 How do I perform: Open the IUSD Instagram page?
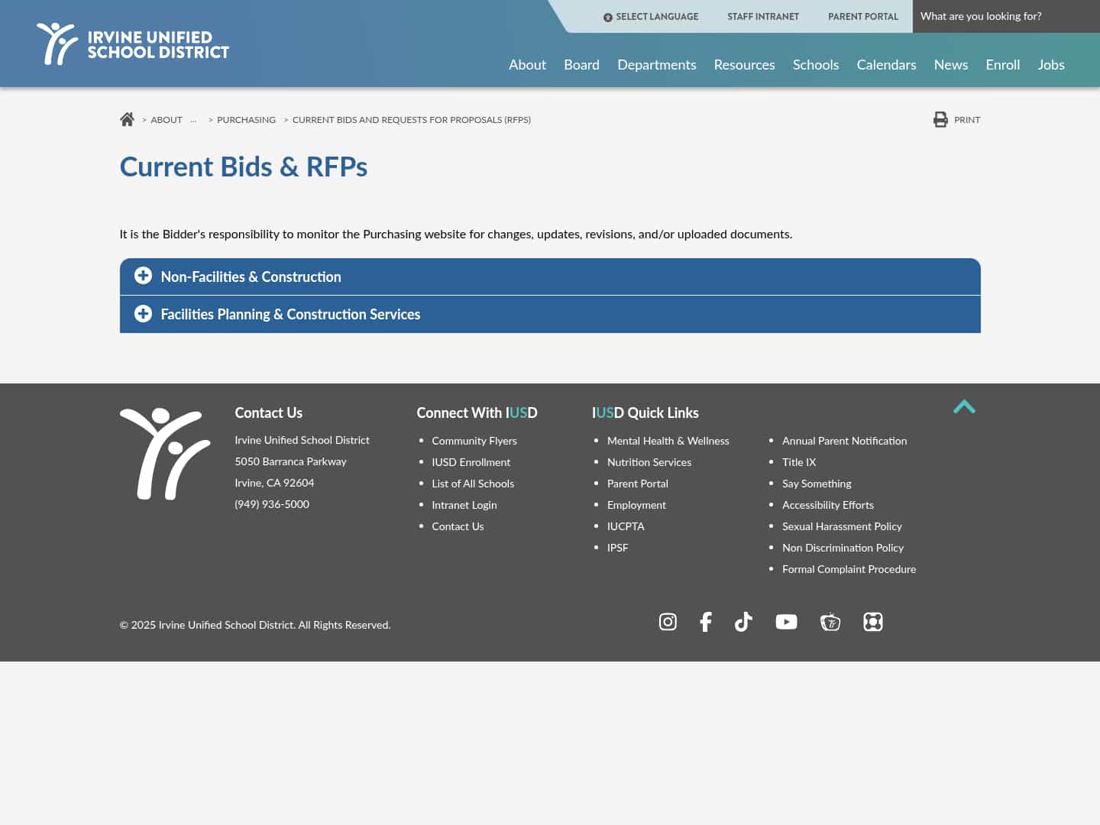(668, 622)
